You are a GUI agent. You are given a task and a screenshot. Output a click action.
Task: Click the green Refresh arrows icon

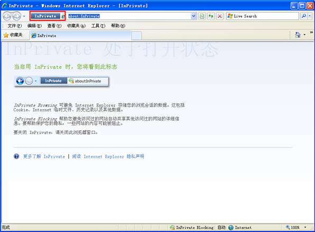coord(211,16)
